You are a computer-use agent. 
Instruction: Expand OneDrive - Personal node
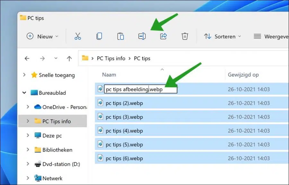point(28,107)
